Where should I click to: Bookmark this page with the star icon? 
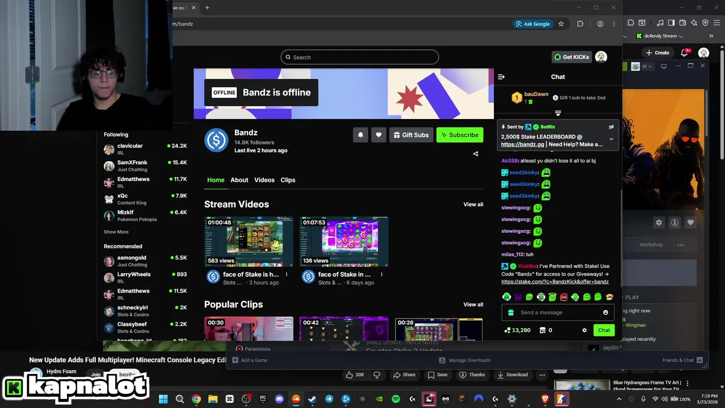click(561, 24)
